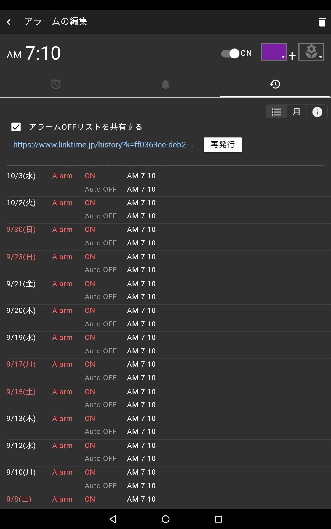Screen dimensions: 331x529
Task: Show history in list view
Action: 276,112
